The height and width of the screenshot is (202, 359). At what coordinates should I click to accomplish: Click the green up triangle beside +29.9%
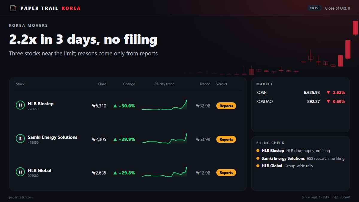click(115, 139)
